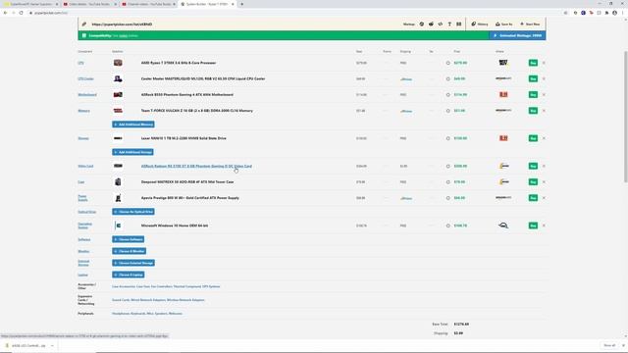Viewport: 628px width, 353px height.
Task: Click Choose An Optical Drive button
Action: pos(133,212)
